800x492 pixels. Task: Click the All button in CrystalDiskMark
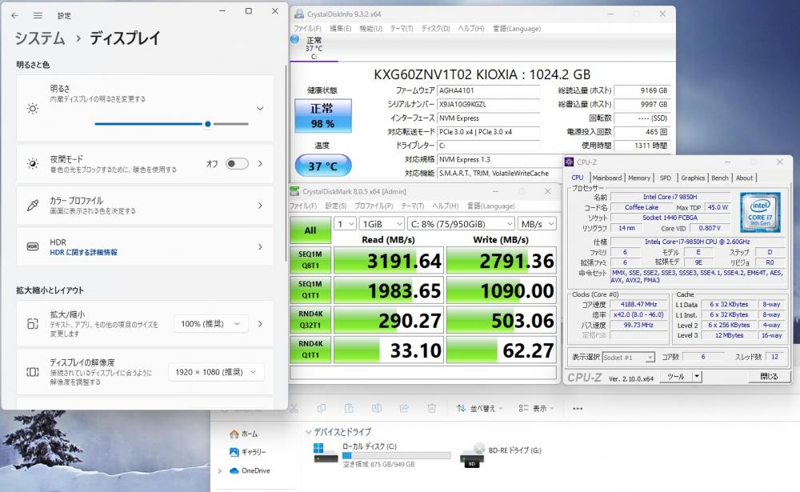[x=310, y=230]
